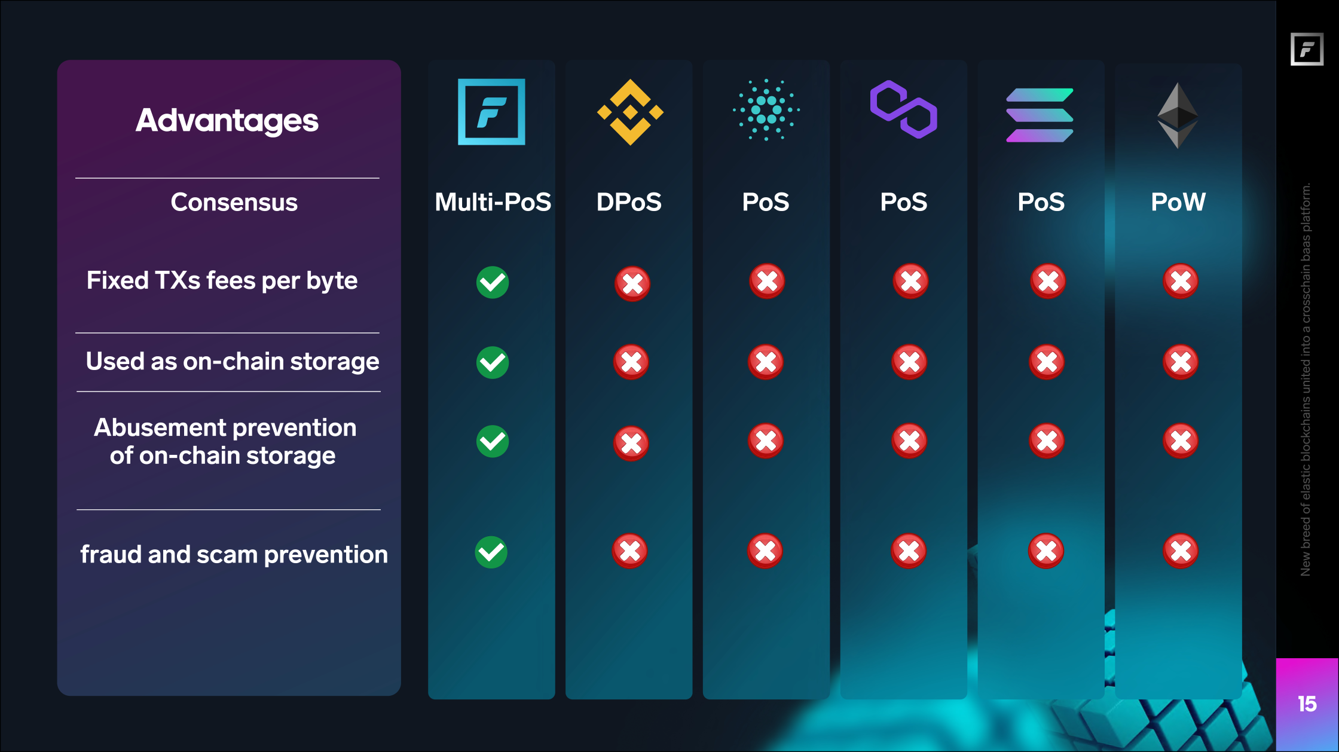Click red X under Solana for Abusement prevention

click(1047, 441)
